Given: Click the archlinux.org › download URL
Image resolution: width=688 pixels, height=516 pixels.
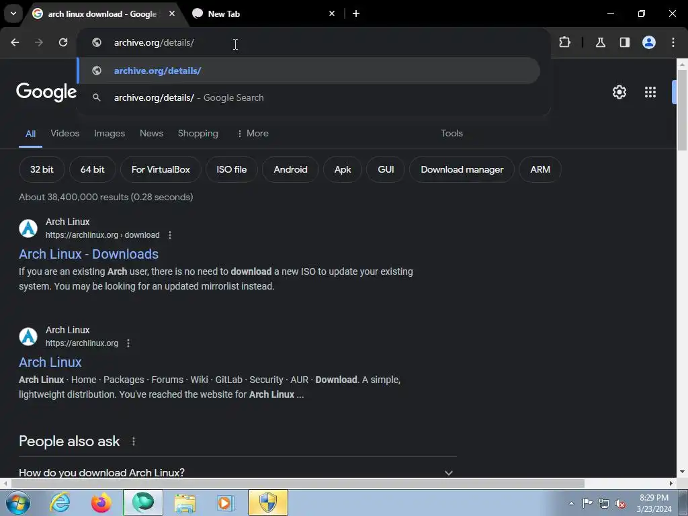Looking at the screenshot, I should pos(103,235).
